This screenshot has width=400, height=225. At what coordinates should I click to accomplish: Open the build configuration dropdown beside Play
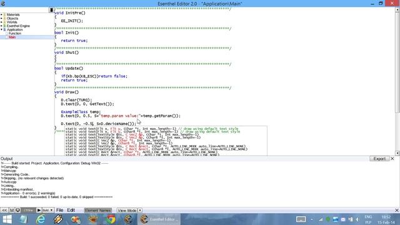click(47, 211)
